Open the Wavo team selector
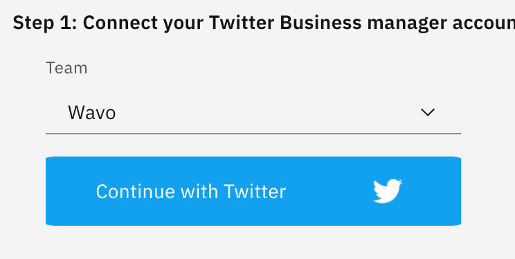This screenshot has height=259, width=515. point(253,112)
